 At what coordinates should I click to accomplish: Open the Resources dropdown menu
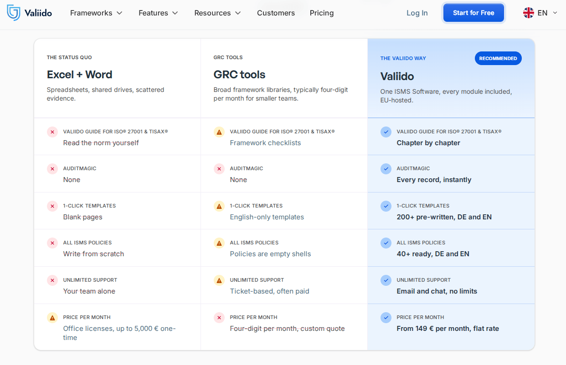[x=217, y=13]
